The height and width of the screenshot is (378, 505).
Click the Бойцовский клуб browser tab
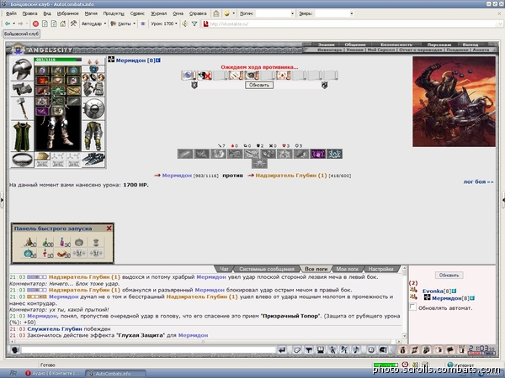coord(22,34)
